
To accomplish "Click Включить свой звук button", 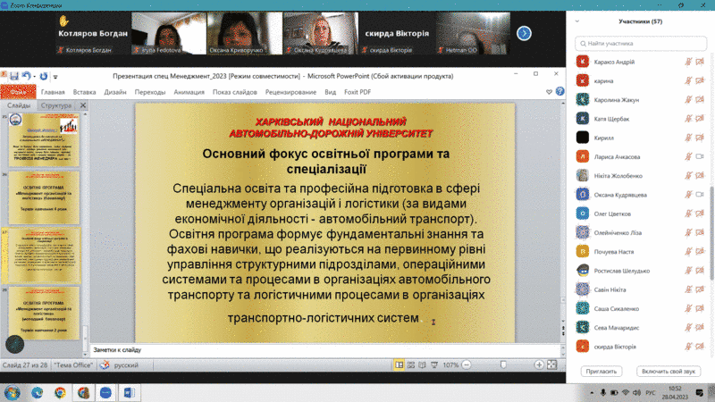I will pyautogui.click(x=668, y=371).
